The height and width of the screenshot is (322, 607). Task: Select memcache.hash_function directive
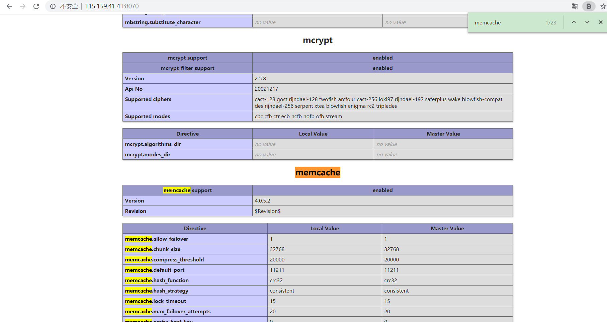click(x=157, y=280)
